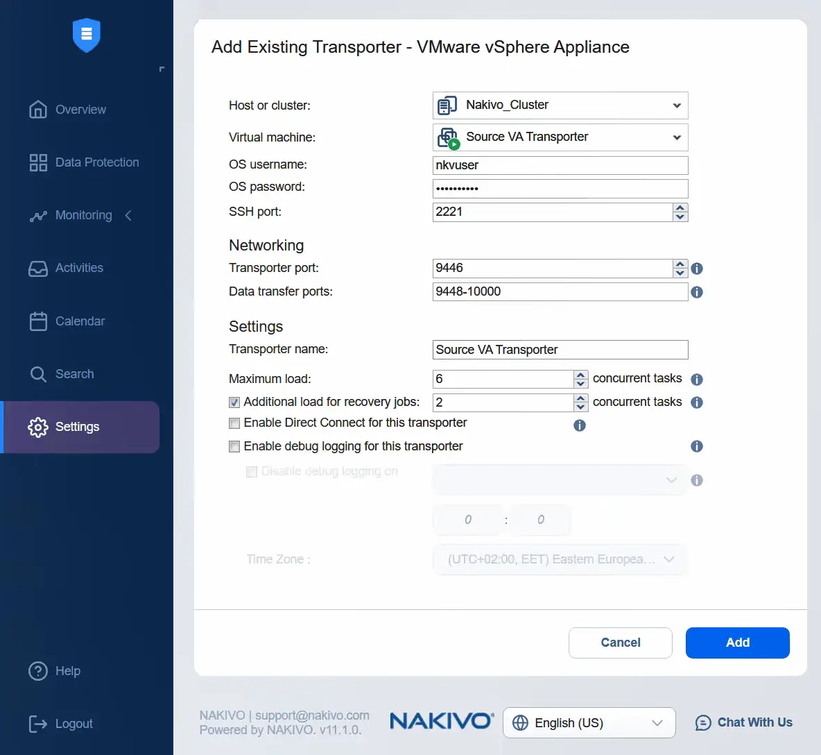Click the Data Protection grid icon
The height and width of the screenshot is (755, 821).
click(38, 162)
